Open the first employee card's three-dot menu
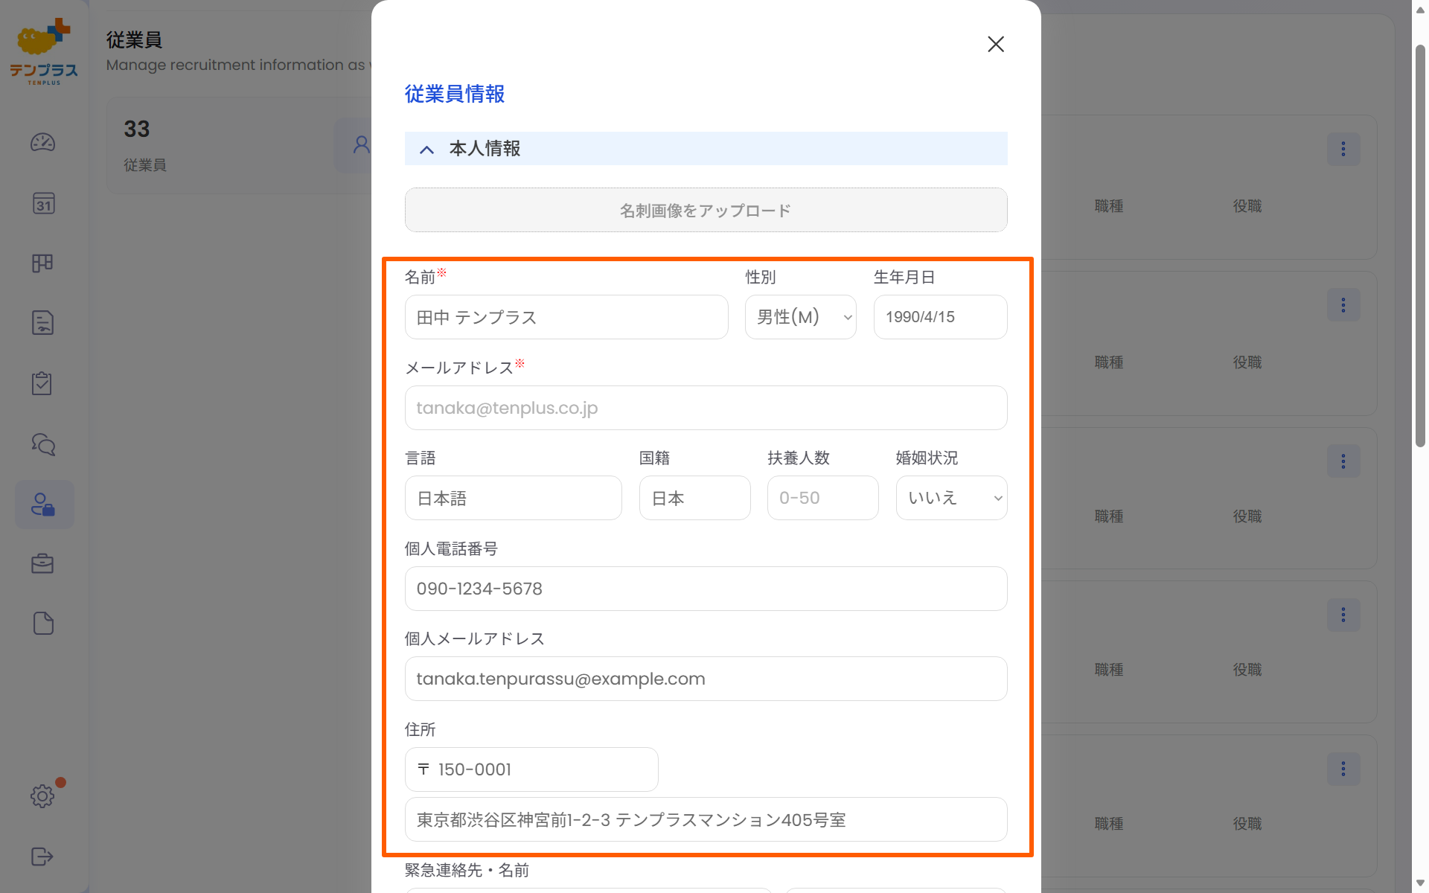Screen dimensions: 1429x893 1343,149
